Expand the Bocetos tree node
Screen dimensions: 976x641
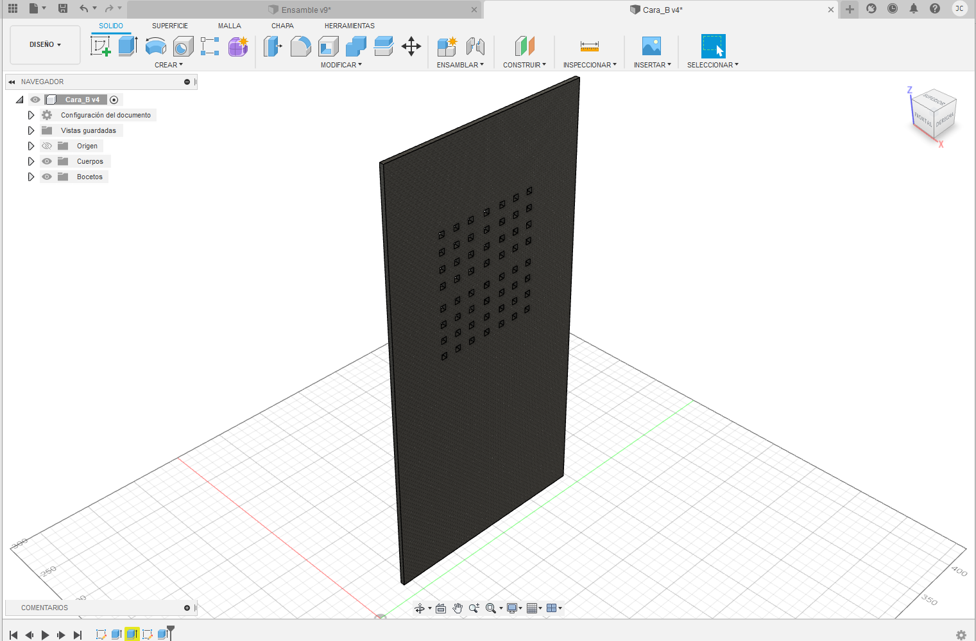(31, 177)
